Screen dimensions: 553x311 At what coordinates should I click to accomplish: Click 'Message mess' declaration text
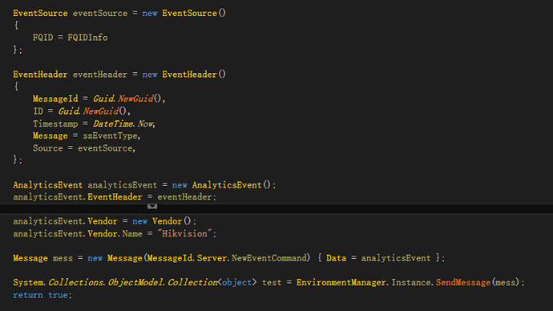pos(42,258)
